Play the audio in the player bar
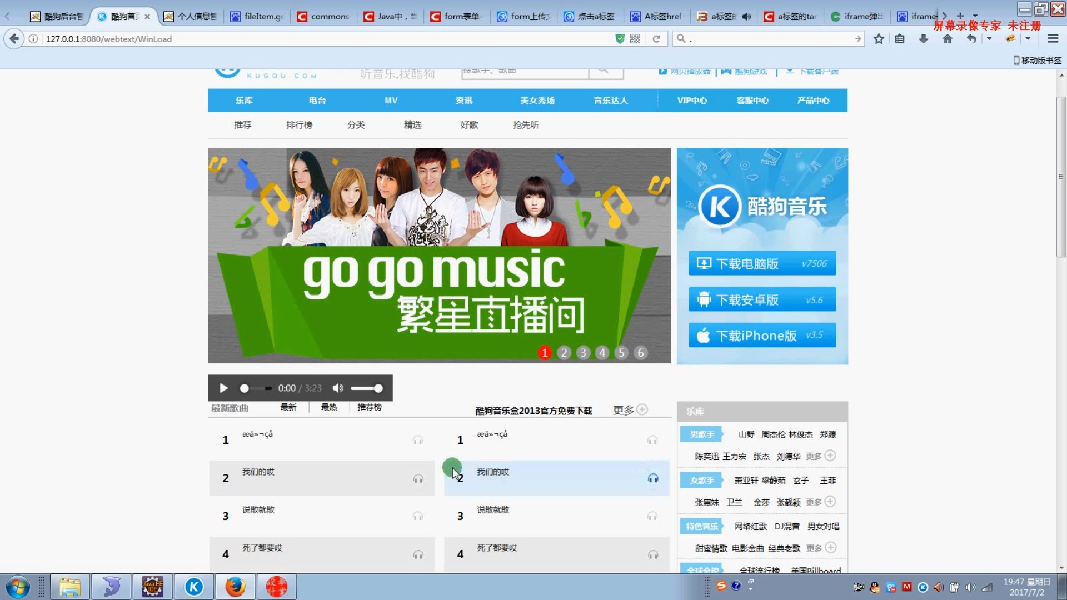 (223, 388)
